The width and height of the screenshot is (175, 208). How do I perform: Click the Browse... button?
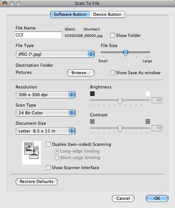point(81,73)
